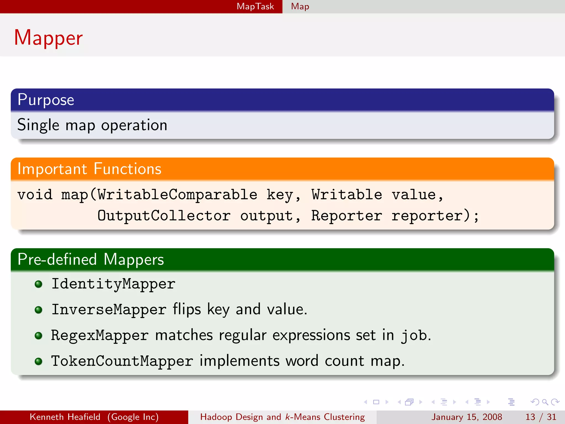Screen dimensions: 565x424
Task: Click the date January 15, 2008
Action: [467, 417]
